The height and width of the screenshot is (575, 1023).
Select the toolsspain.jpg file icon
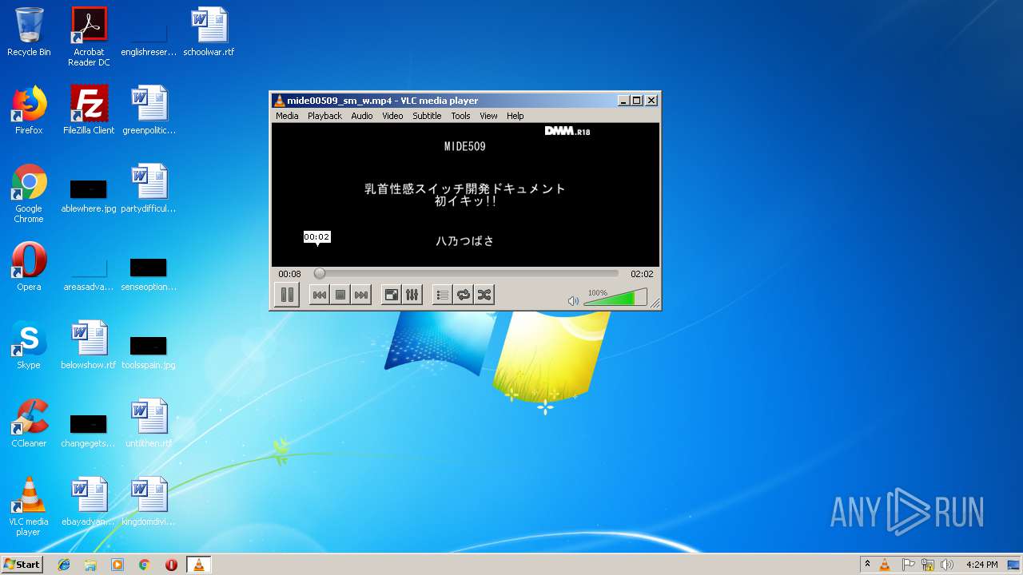(x=149, y=350)
